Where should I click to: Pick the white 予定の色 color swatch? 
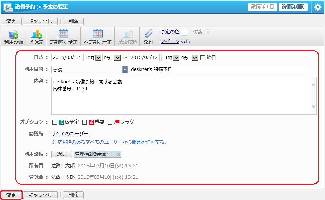tap(184, 32)
